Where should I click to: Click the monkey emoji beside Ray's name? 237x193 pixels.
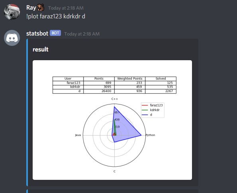coord(41,7)
